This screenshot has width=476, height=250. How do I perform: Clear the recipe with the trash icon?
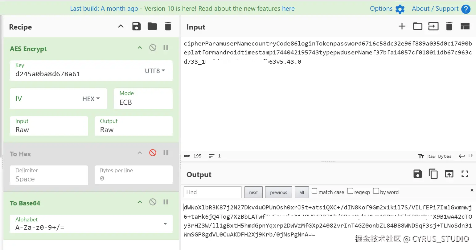click(x=168, y=26)
